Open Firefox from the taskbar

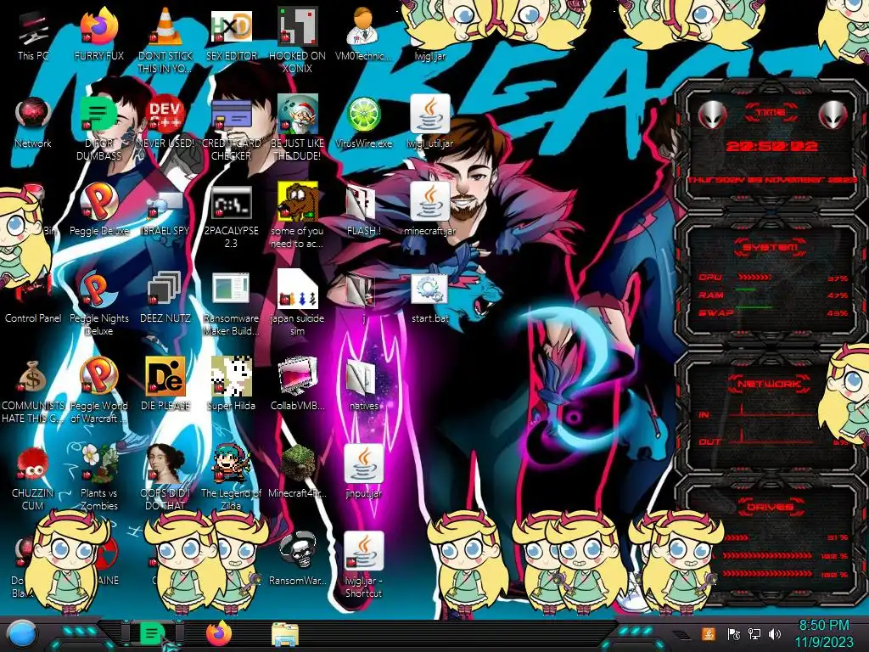click(218, 633)
